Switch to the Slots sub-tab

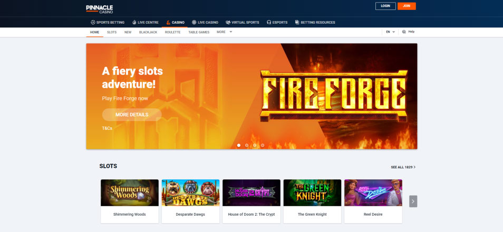point(112,32)
